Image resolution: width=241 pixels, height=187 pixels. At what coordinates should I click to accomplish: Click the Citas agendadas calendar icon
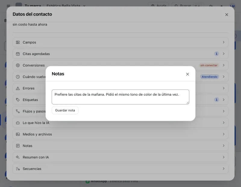click(x=18, y=54)
